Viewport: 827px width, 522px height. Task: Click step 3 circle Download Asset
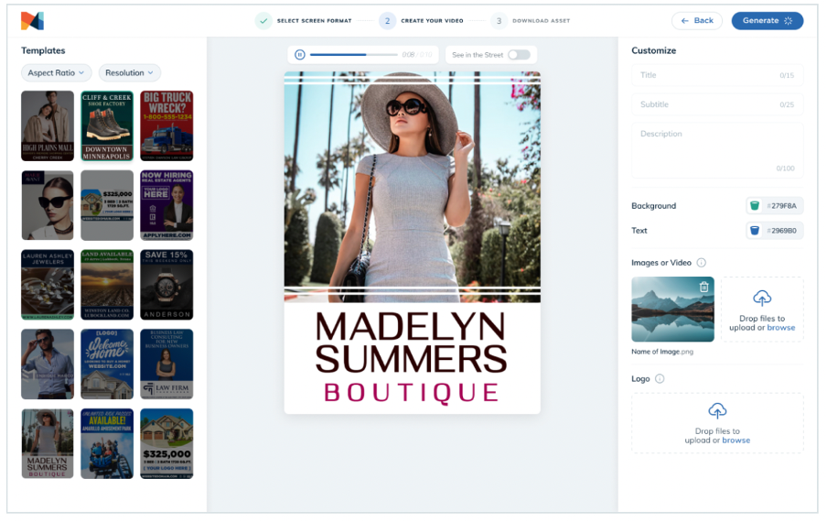pos(499,21)
